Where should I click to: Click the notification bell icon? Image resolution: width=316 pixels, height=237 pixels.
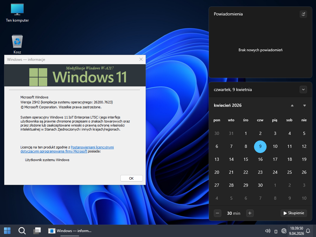click(x=308, y=231)
